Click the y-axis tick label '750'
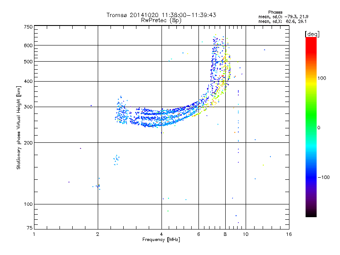Viewport: 340px width, 255px height. pyautogui.click(x=28, y=27)
